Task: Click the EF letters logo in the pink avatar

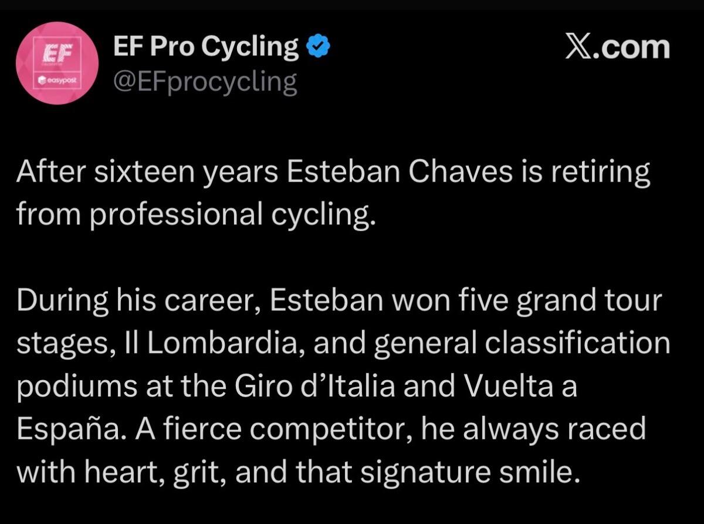Action: click(57, 52)
